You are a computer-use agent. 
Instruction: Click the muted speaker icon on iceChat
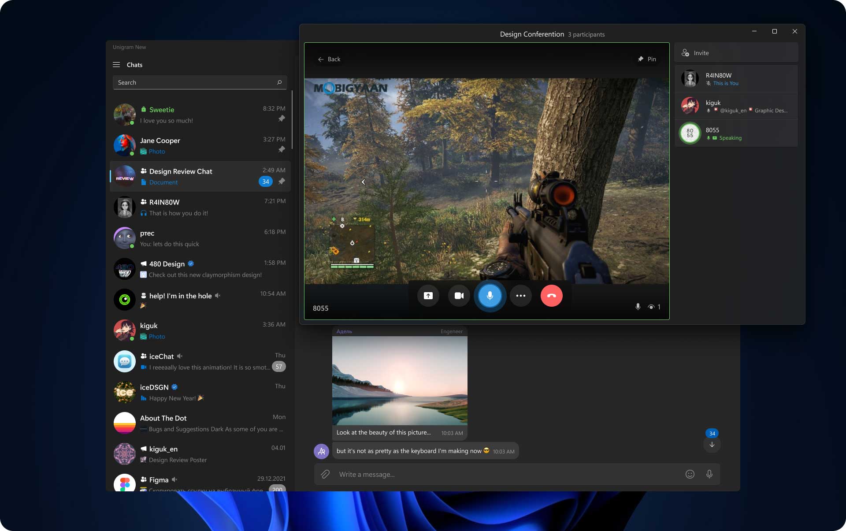(x=180, y=356)
